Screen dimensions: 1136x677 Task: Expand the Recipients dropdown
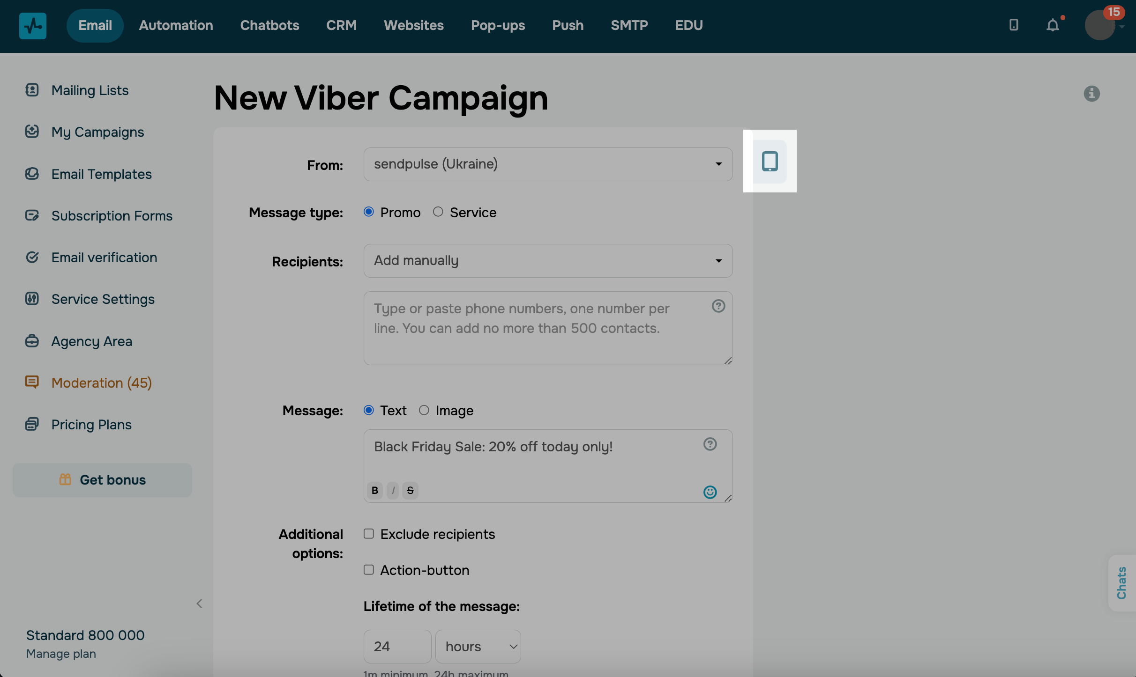[x=548, y=261]
